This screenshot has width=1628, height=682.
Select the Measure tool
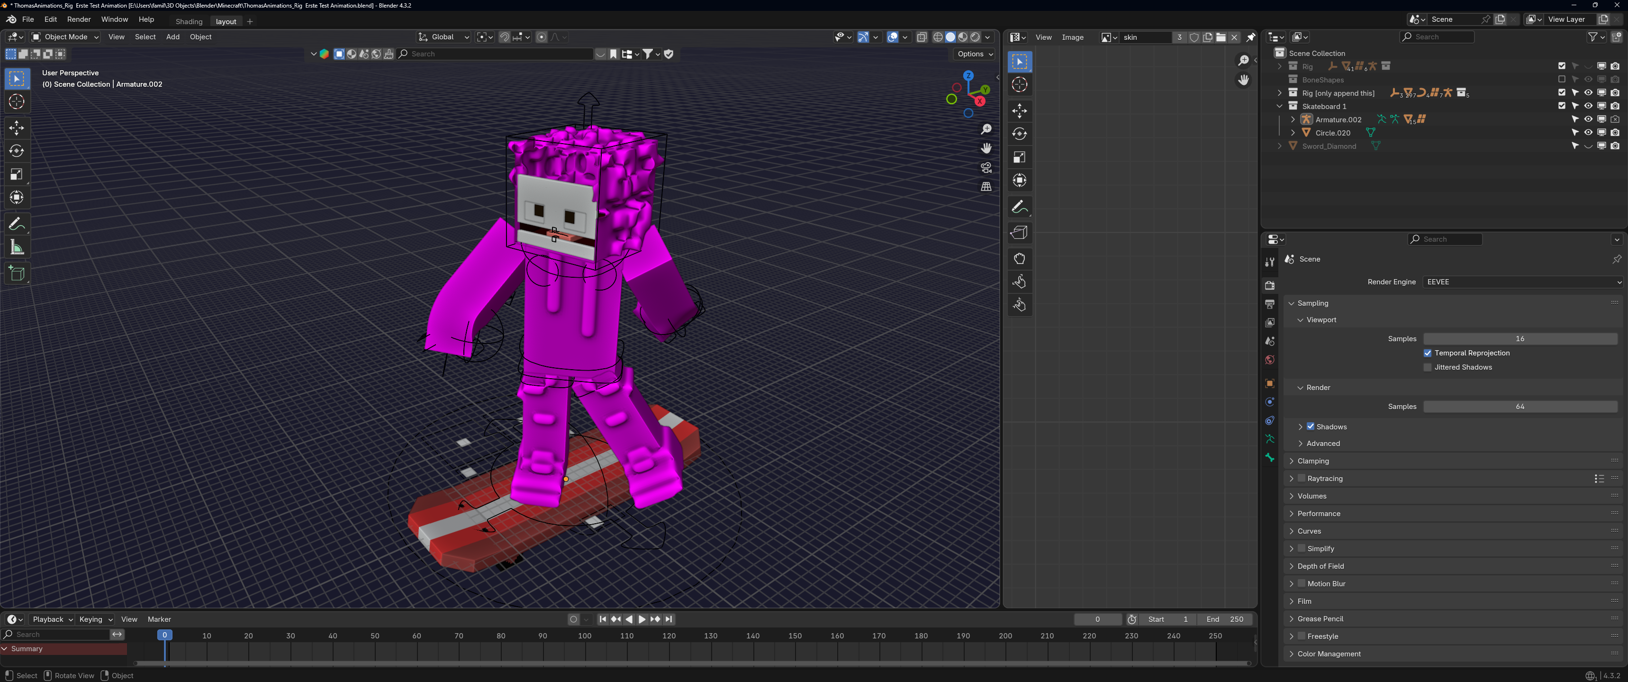pos(17,248)
